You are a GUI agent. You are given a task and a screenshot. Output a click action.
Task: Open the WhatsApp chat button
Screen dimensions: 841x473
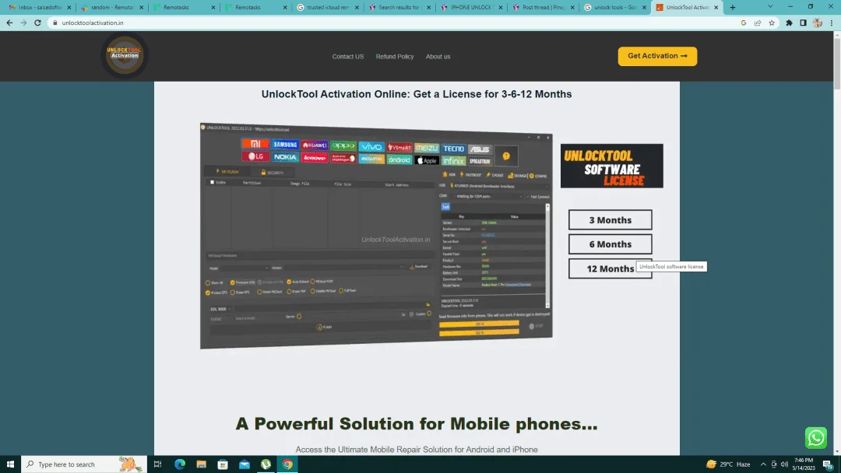coord(816,438)
